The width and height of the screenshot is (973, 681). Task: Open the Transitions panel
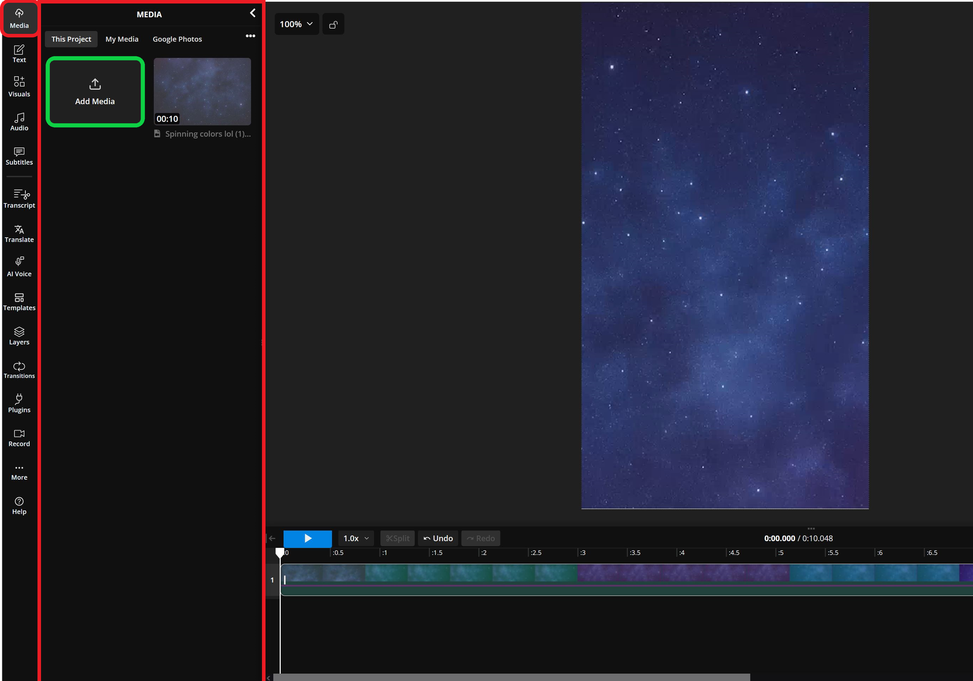(x=19, y=369)
